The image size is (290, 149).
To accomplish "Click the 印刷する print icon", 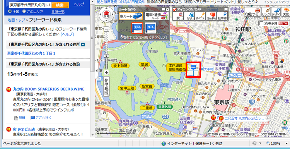I will pos(252,12).
